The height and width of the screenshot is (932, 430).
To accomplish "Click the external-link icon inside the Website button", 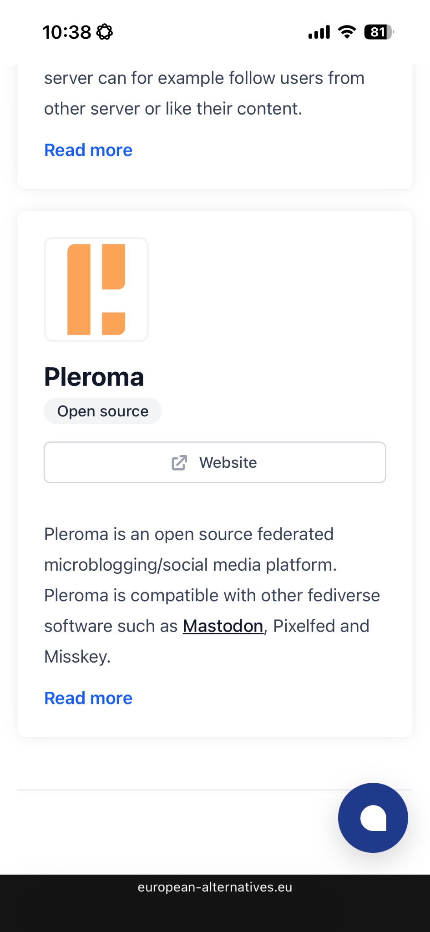I will tap(179, 463).
